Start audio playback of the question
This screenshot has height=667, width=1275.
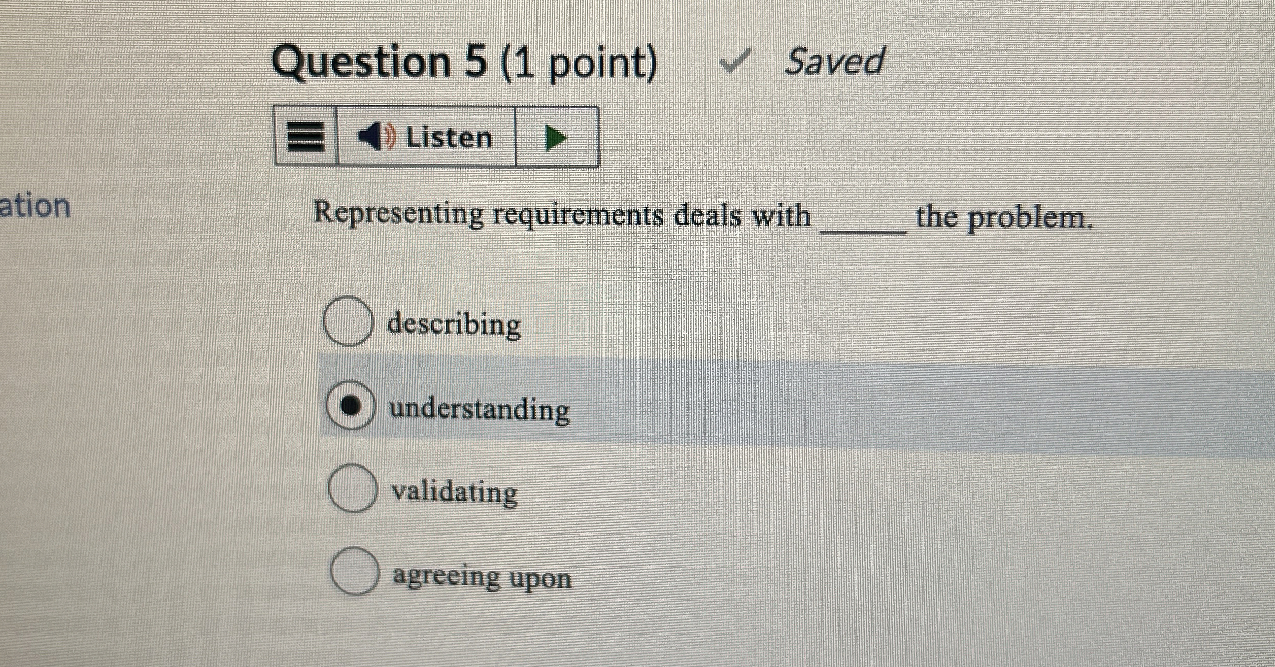(557, 137)
